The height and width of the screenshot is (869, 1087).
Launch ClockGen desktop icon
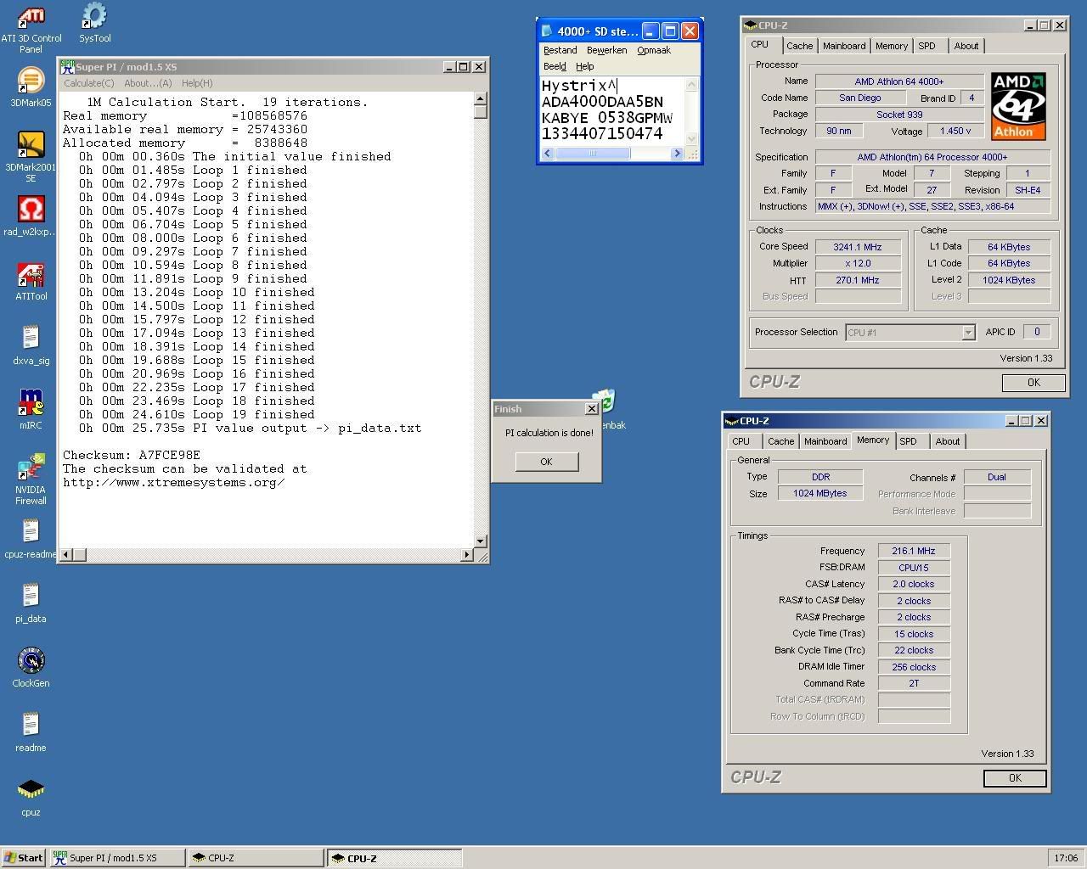pyautogui.click(x=31, y=661)
